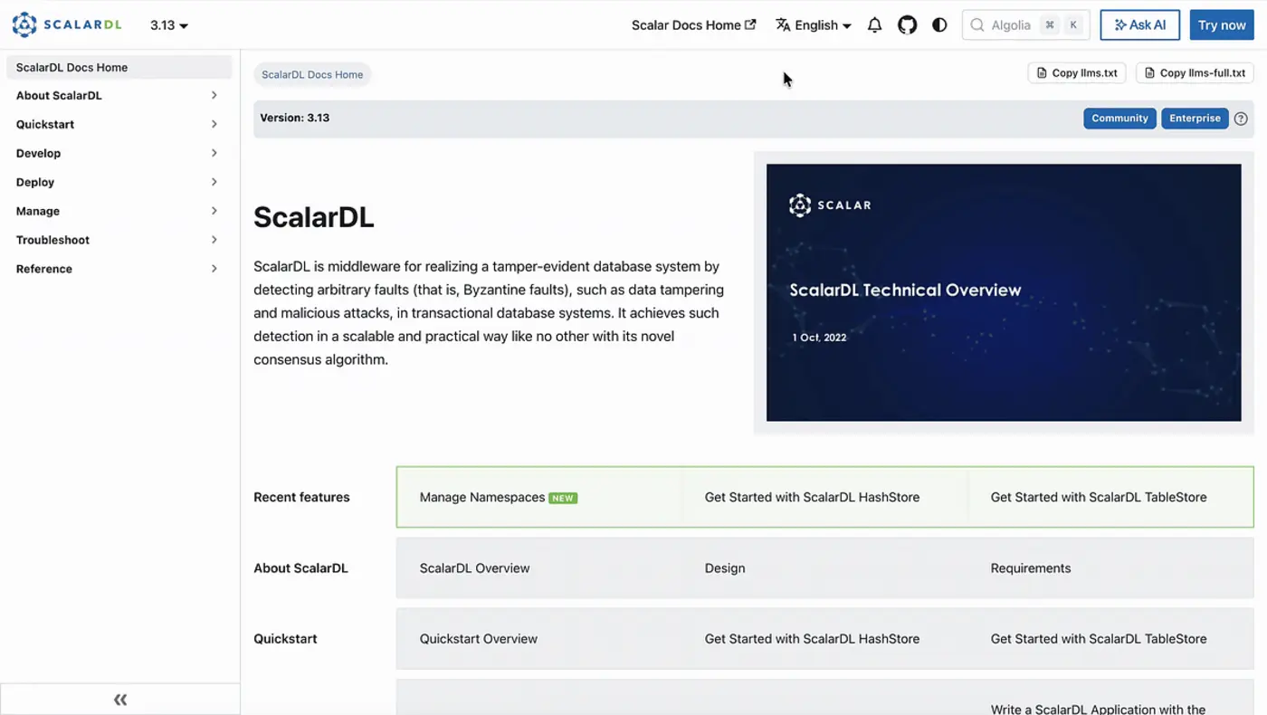Click the Version: 3.13 label
Viewport: 1267px width, 715px height.
[295, 118]
